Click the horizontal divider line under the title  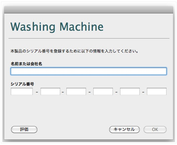click(89, 39)
